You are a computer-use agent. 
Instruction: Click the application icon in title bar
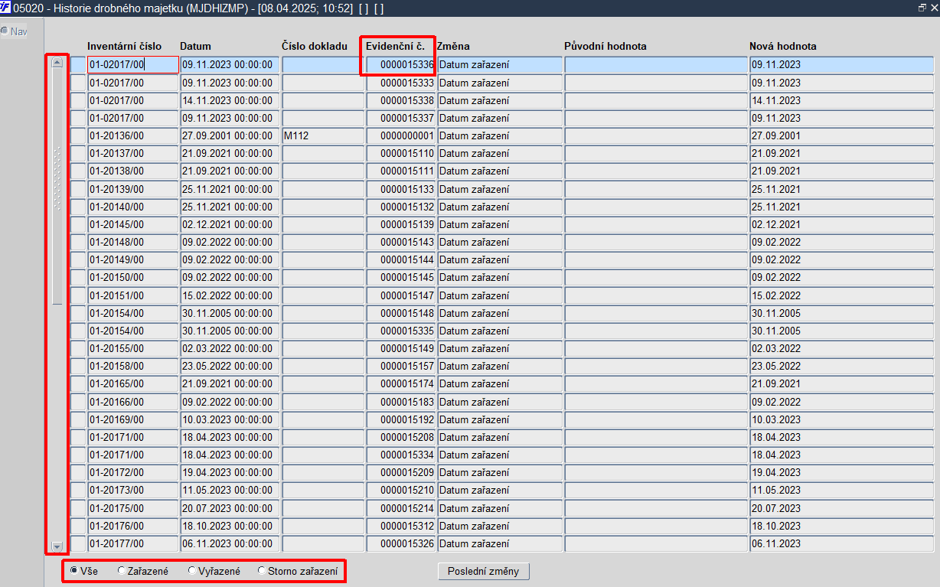click(6, 7)
